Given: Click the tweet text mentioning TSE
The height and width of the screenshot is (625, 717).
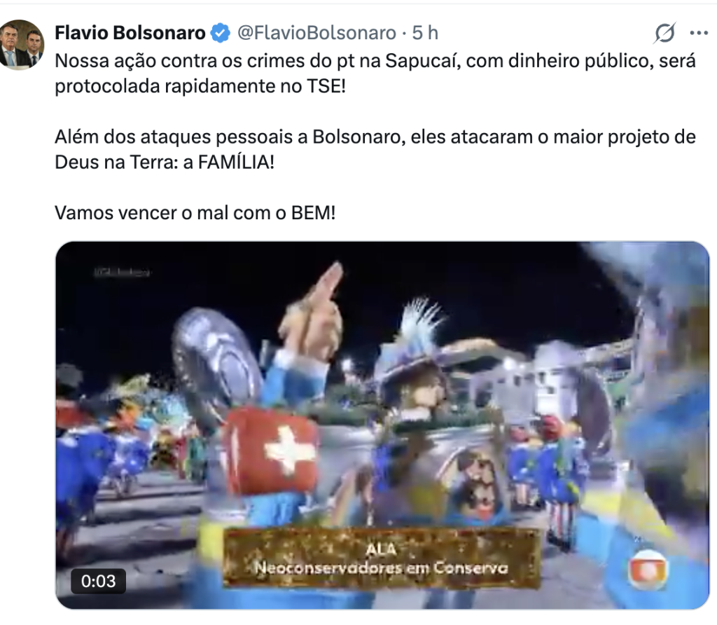Looking at the screenshot, I should coord(375,73).
